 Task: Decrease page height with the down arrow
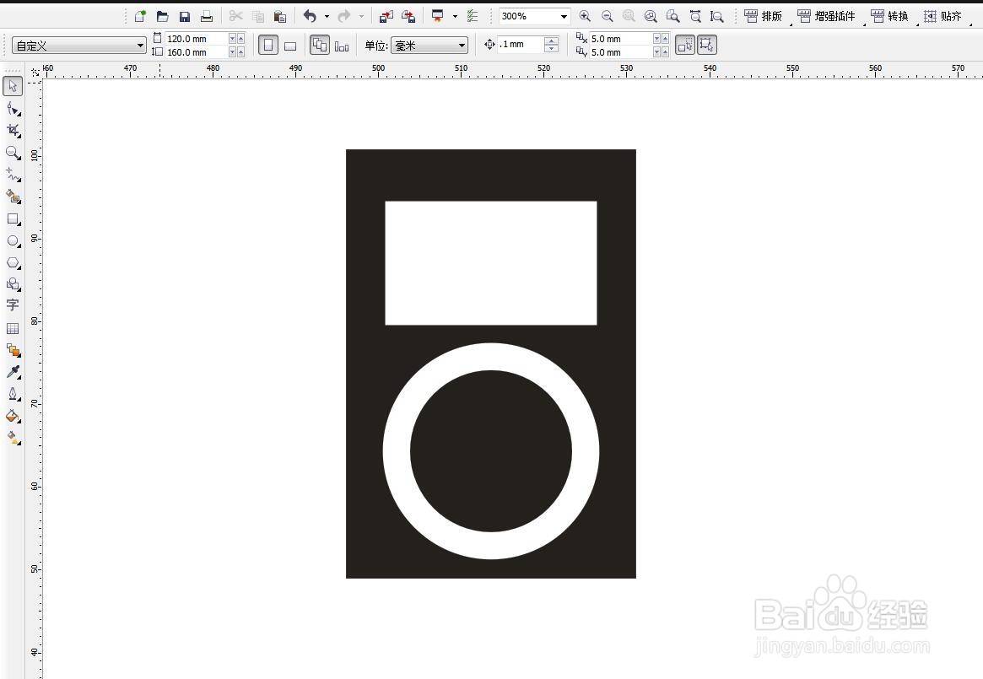point(232,52)
